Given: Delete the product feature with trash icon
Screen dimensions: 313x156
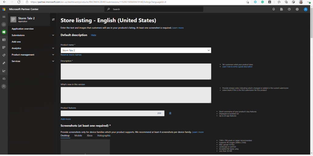Looking at the screenshot, I should [x=170, y=113].
